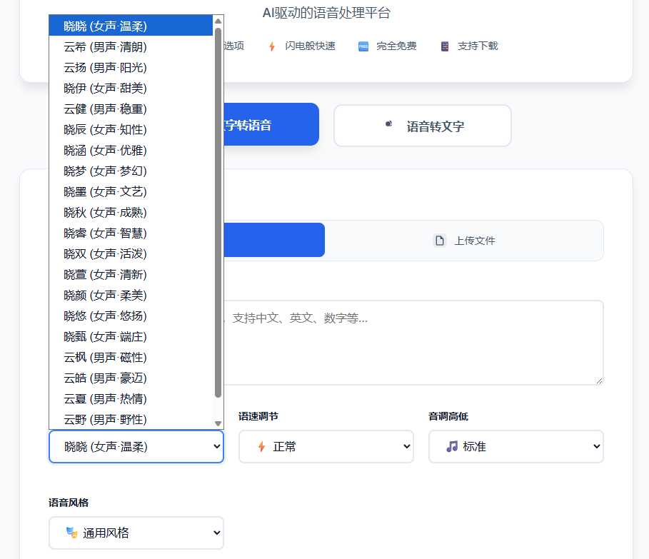Click the text input area for speech text
The height and width of the screenshot is (559, 649).
[414, 343]
